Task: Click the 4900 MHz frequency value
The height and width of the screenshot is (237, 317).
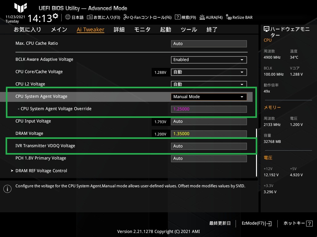Action: tap(272, 57)
